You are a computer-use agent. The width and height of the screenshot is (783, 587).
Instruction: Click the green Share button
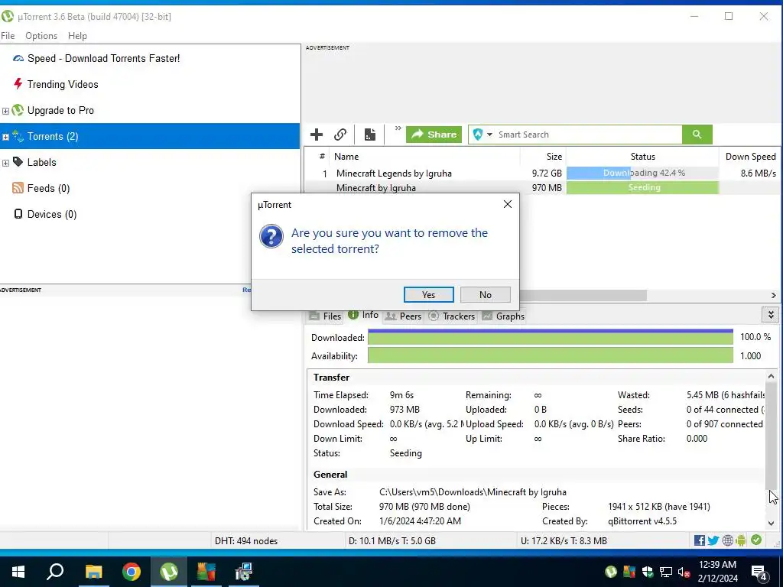[x=434, y=135]
